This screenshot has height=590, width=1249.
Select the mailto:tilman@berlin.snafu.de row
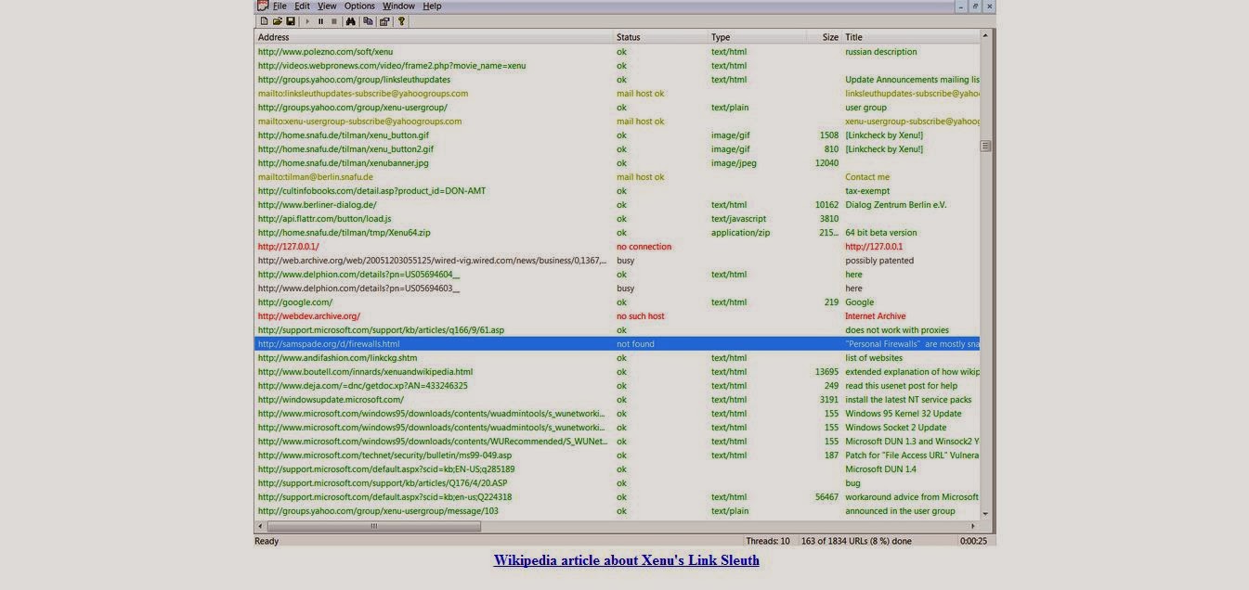[x=618, y=177]
